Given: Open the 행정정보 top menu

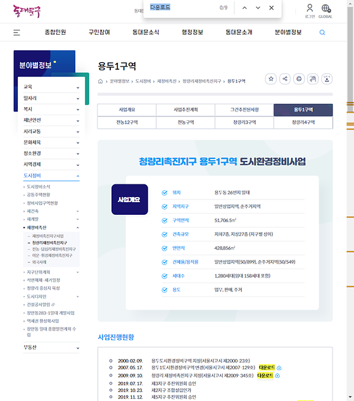Looking at the screenshot, I should click(193, 32).
